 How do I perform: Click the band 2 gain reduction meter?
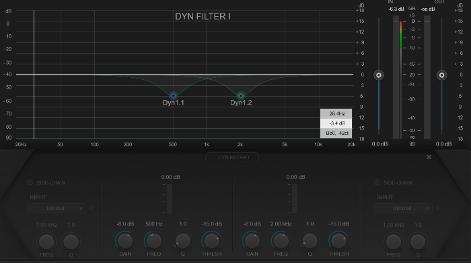[x=295, y=198]
